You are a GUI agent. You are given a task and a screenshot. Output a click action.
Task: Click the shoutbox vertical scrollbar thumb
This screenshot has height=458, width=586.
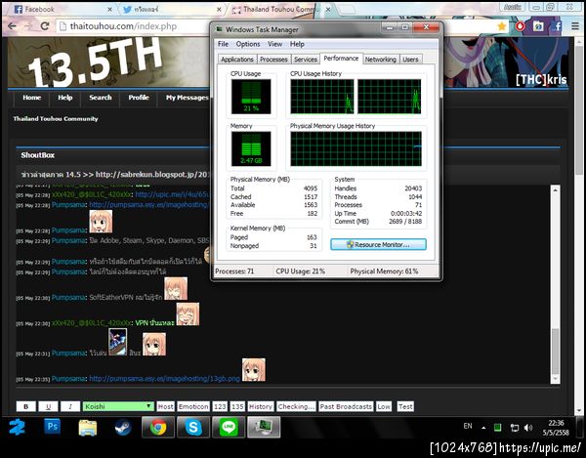[x=555, y=352]
